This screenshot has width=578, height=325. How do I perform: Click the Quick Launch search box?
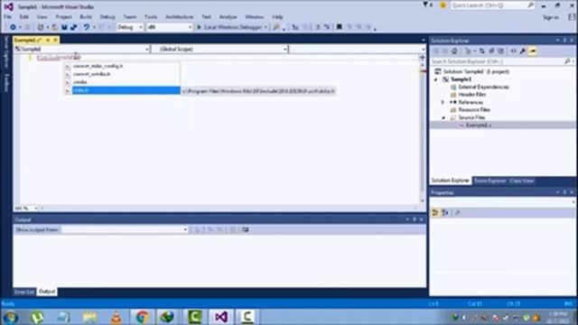click(x=491, y=5)
